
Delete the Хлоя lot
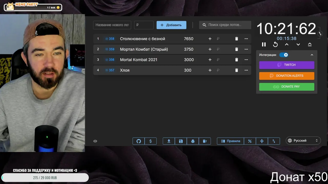click(237, 70)
